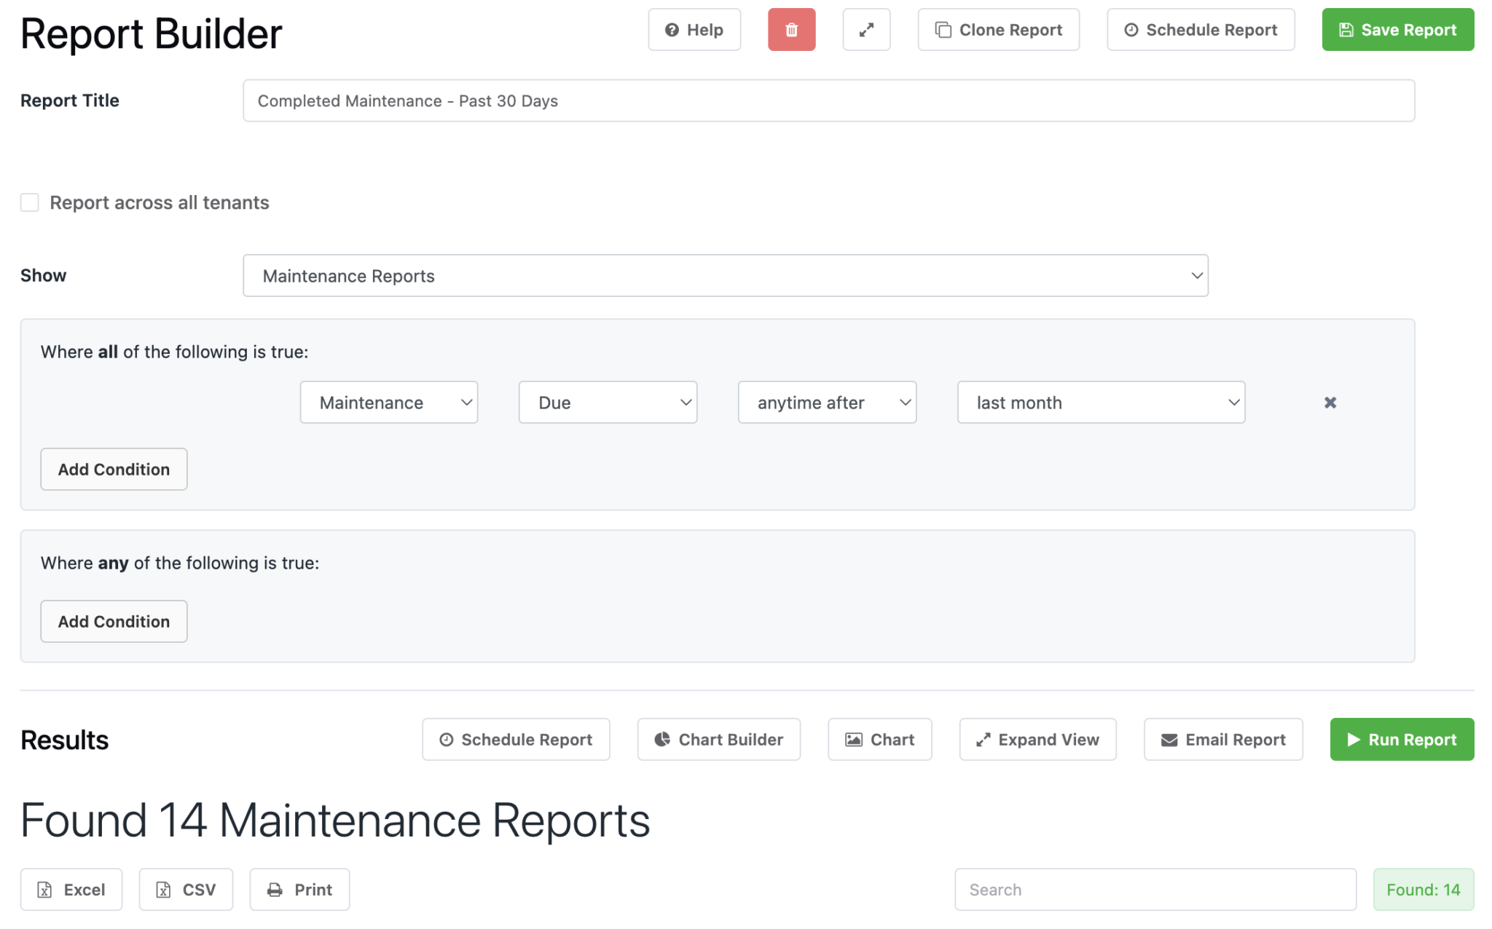
Task: Click the 'Found 14 Maintenance Reports' heading
Action: tap(335, 821)
